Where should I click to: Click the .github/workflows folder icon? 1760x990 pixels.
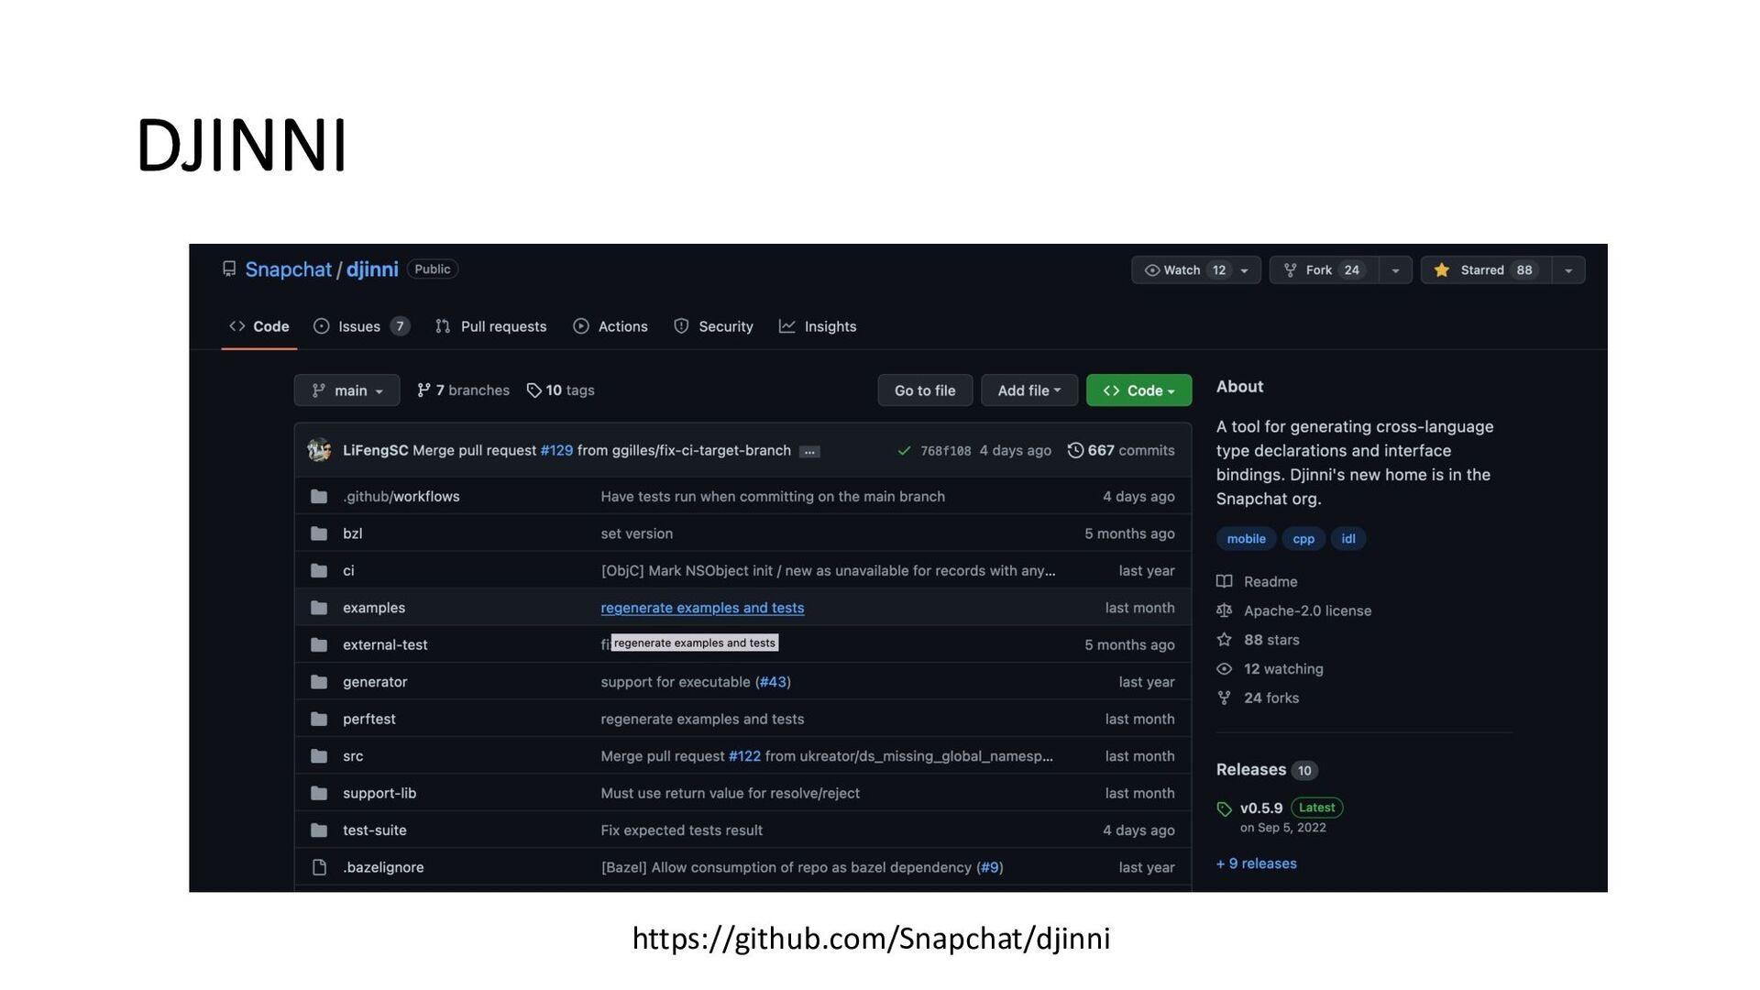pyautogui.click(x=319, y=497)
